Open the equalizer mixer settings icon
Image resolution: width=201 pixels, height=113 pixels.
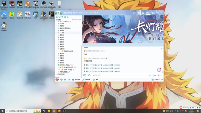point(69,80)
